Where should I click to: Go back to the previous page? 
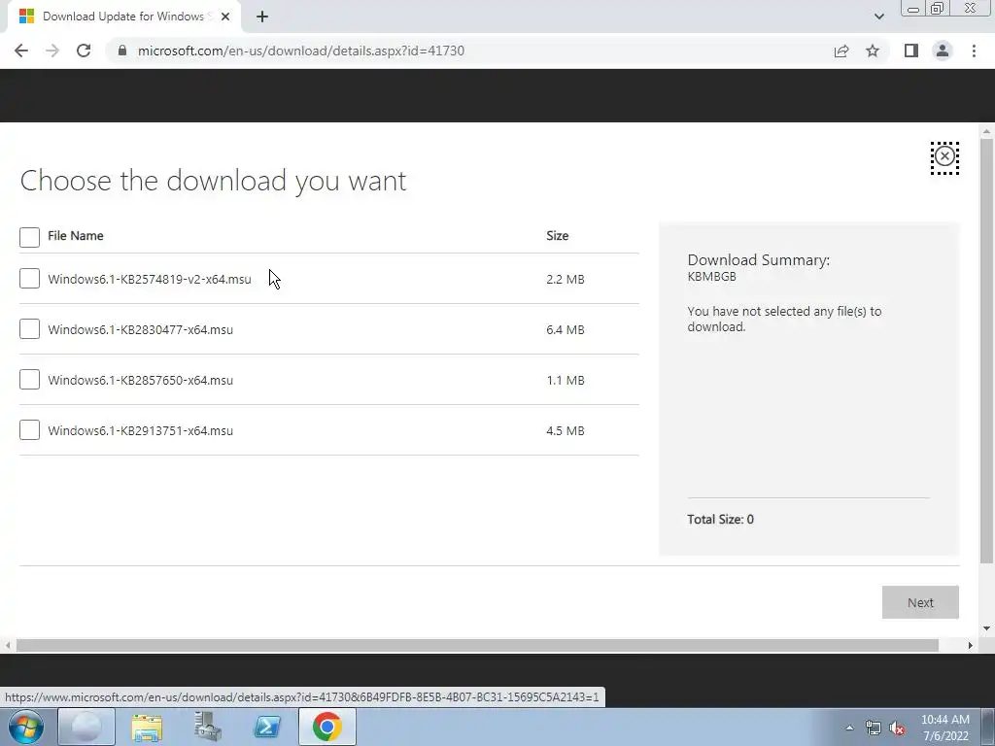click(x=21, y=51)
